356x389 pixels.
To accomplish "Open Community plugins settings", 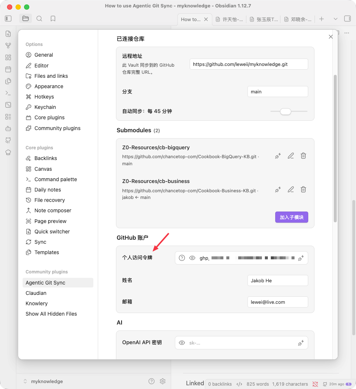I will (58, 128).
